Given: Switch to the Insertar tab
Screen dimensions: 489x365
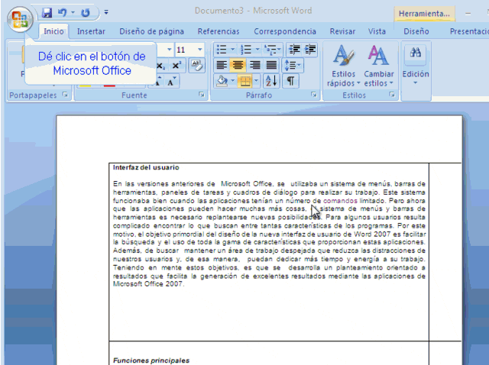Looking at the screenshot, I should (x=91, y=31).
